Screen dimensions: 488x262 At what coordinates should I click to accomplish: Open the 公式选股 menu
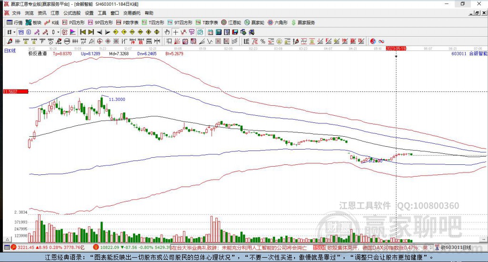coord(72,13)
